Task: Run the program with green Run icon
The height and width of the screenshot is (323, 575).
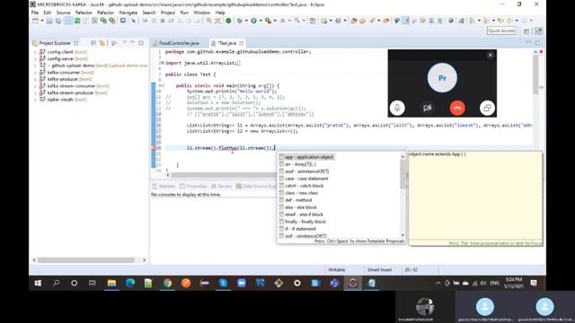Action: [x=253, y=21]
